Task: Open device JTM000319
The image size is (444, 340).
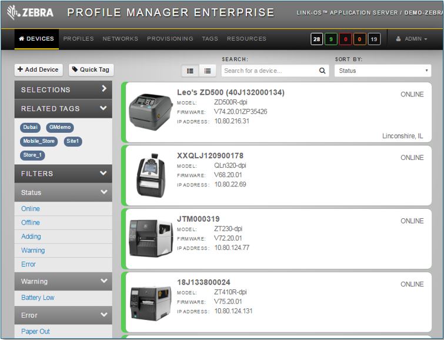Action: click(x=198, y=219)
